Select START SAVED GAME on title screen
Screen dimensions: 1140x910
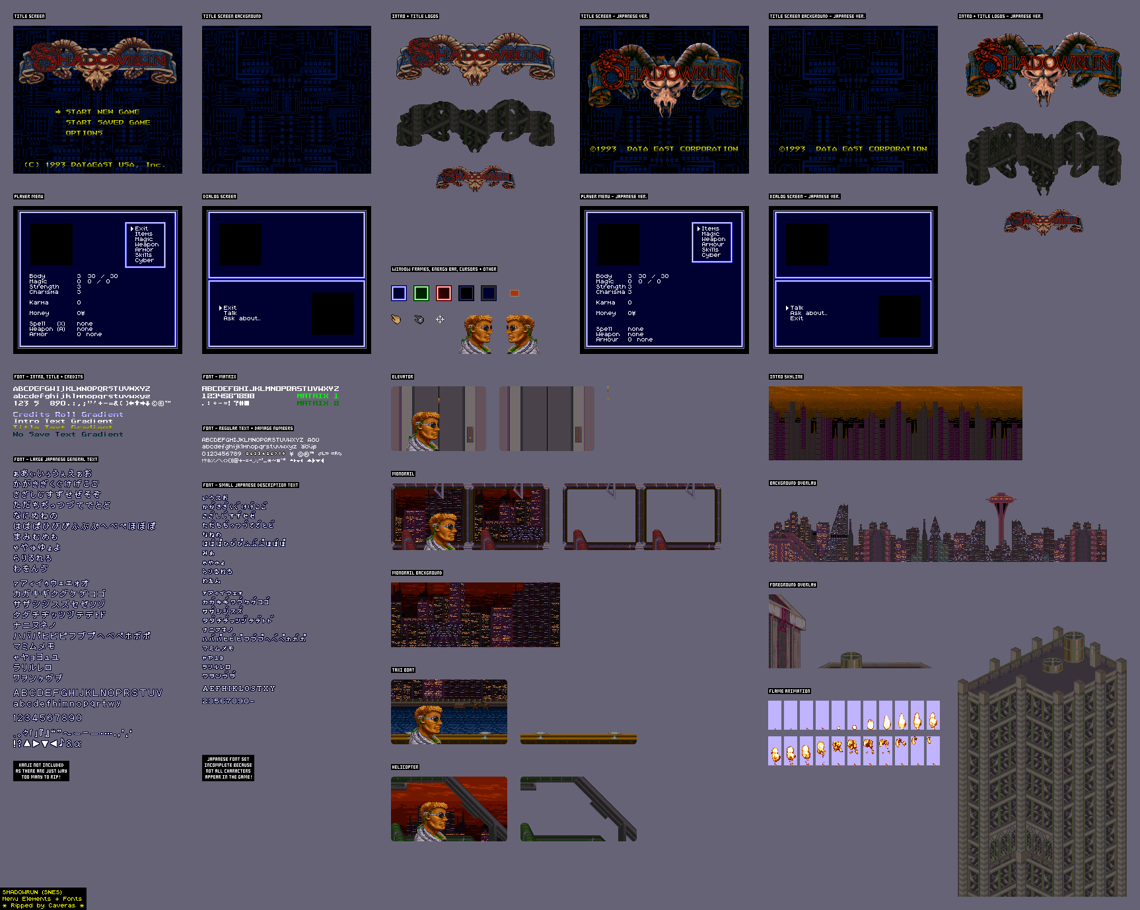(108, 123)
